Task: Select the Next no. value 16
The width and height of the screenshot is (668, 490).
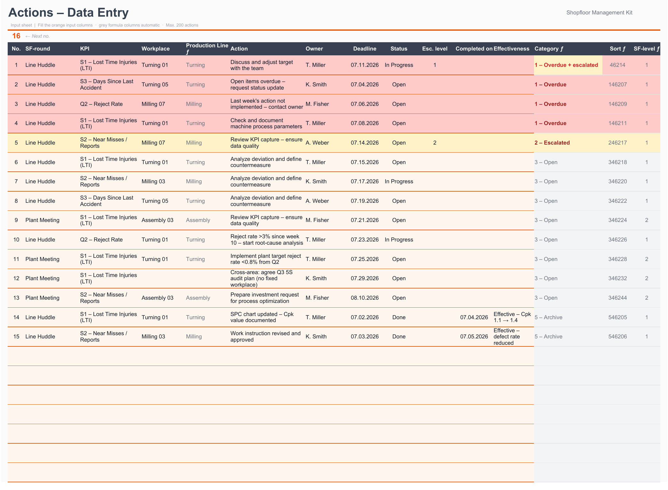Action: click(x=16, y=36)
